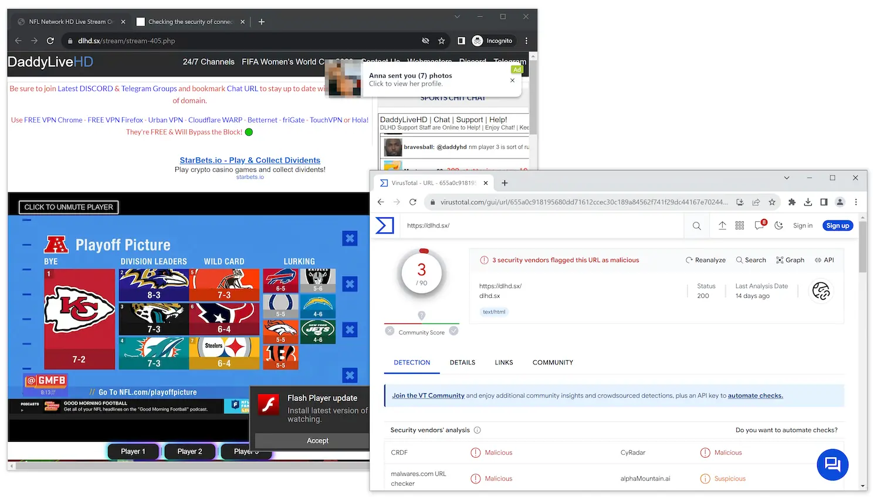Click Reanalyze button
Image resolution: width=880 pixels, height=497 pixels.
706,260
